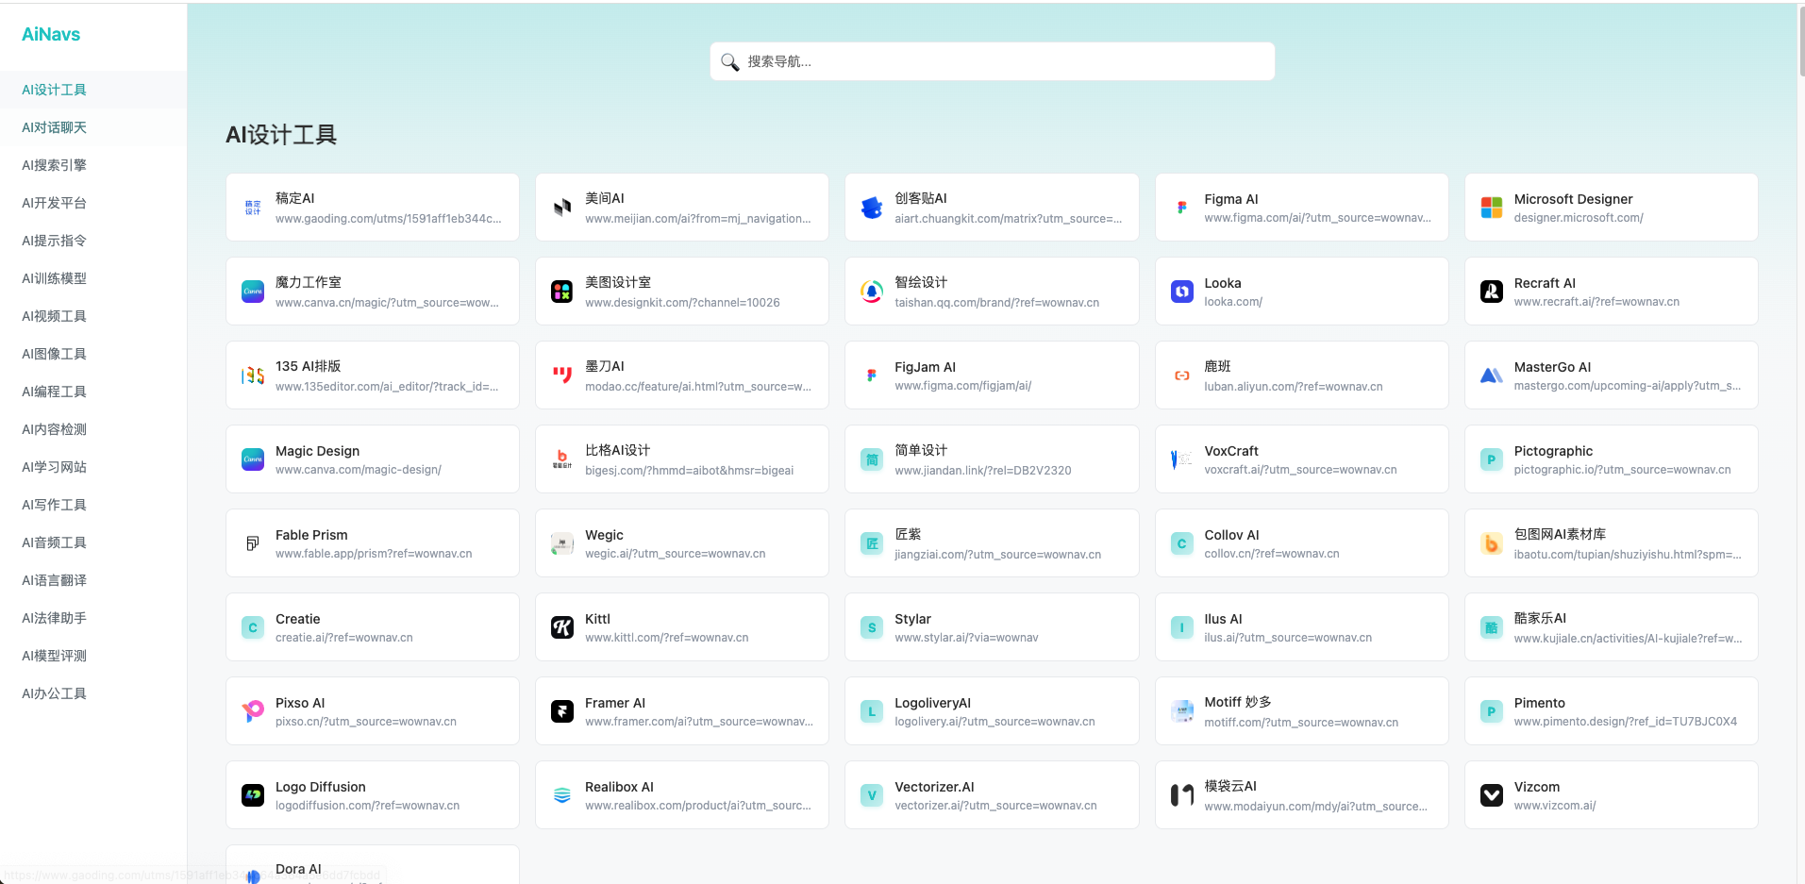Click the 智绘设计 circular icon
The width and height of the screenshot is (1805, 884).
click(x=872, y=292)
